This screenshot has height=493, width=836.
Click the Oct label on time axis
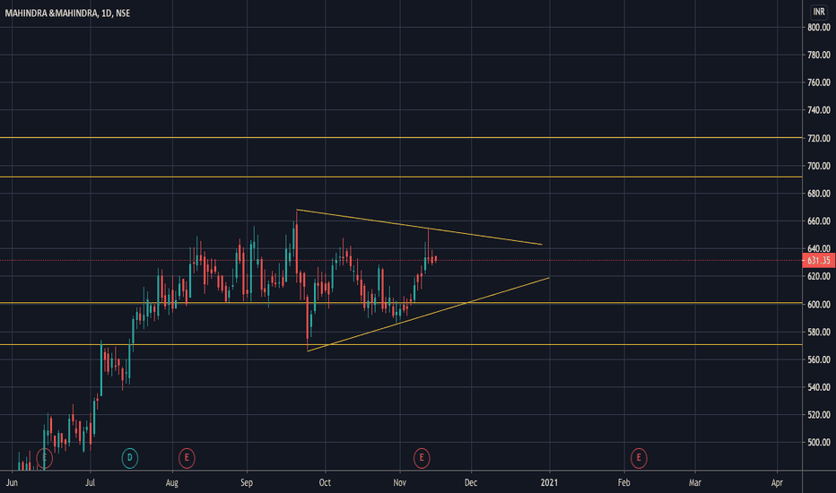tap(325, 483)
